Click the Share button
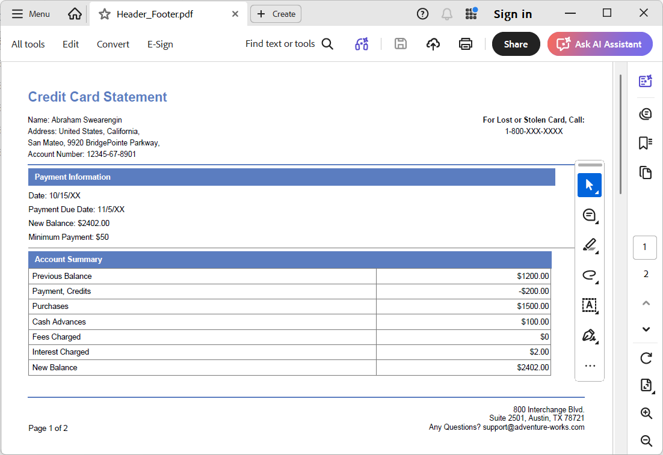 (516, 44)
